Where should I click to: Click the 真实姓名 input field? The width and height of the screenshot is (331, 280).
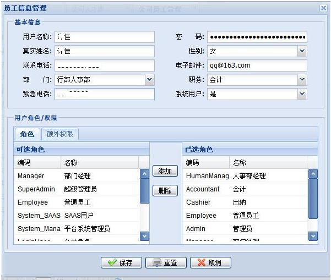[105, 51]
